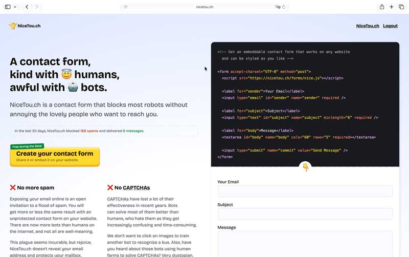Open the reader view icon in address bar
This screenshot has width=409, height=257.
[x=126, y=7]
